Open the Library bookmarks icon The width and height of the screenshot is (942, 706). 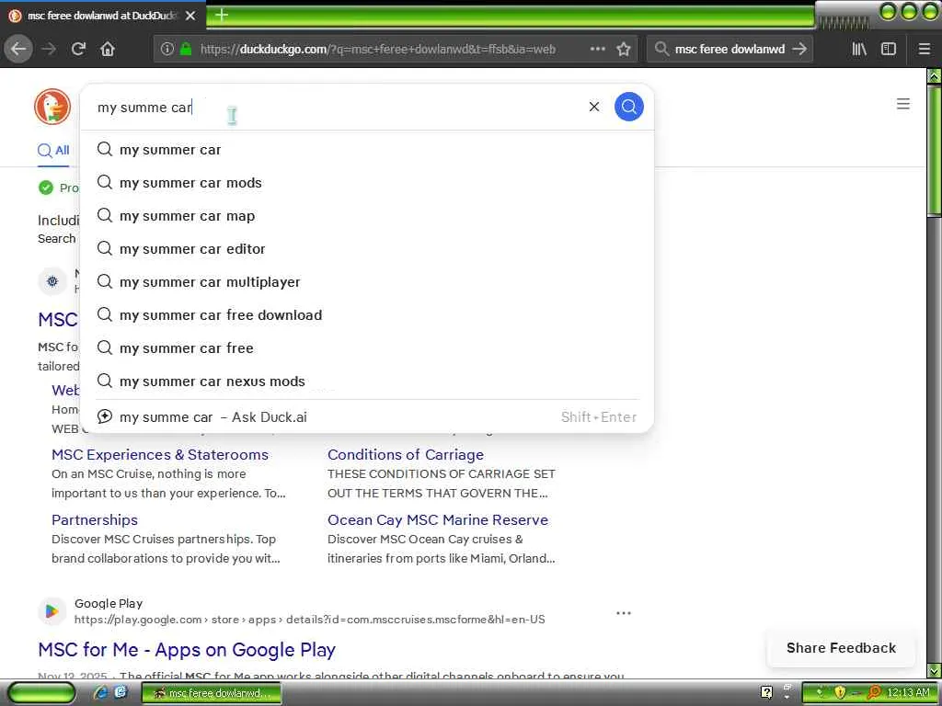click(859, 49)
